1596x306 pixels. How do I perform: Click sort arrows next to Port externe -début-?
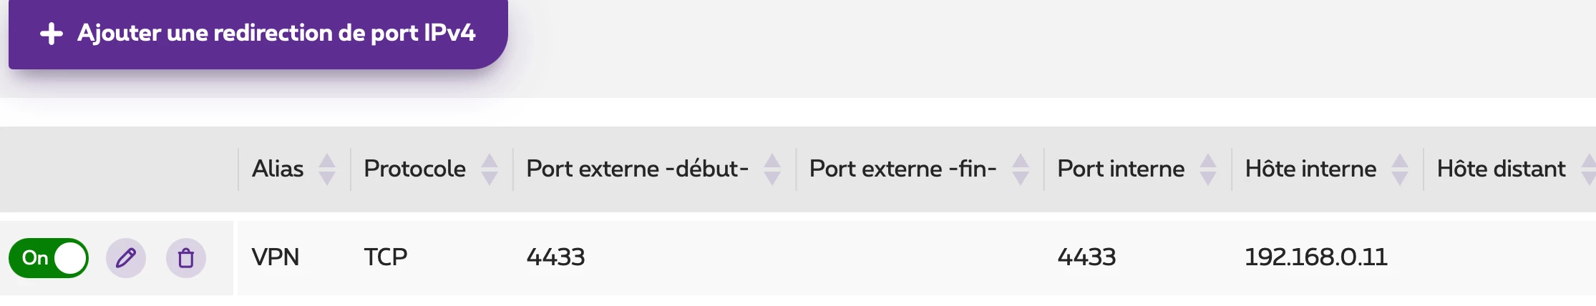pyautogui.click(x=772, y=169)
